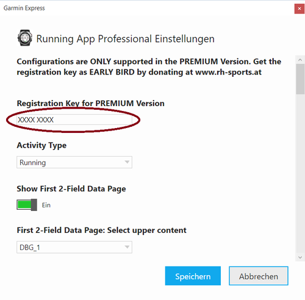Cancel with the Abbrechen button
The image size is (305, 300).
(x=259, y=276)
